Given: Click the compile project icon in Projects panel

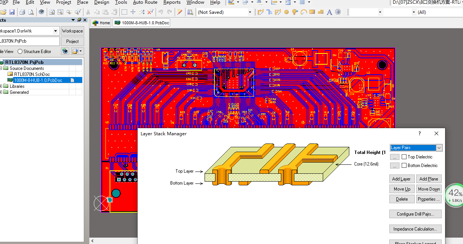Looking at the screenshot, I should click(x=65, y=51).
